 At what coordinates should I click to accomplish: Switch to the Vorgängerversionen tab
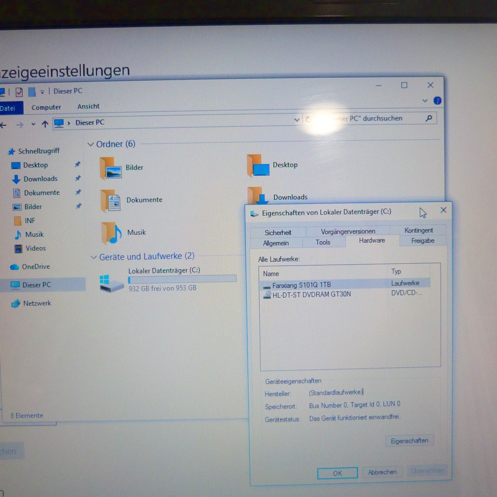click(x=348, y=231)
